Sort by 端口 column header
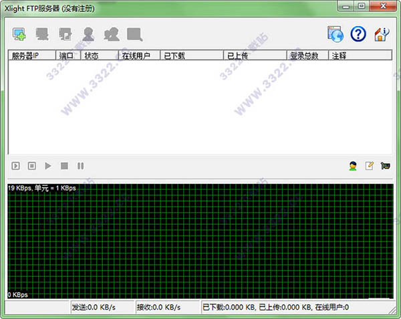Screen dimensions: 401x319 pyautogui.click(x=68, y=56)
